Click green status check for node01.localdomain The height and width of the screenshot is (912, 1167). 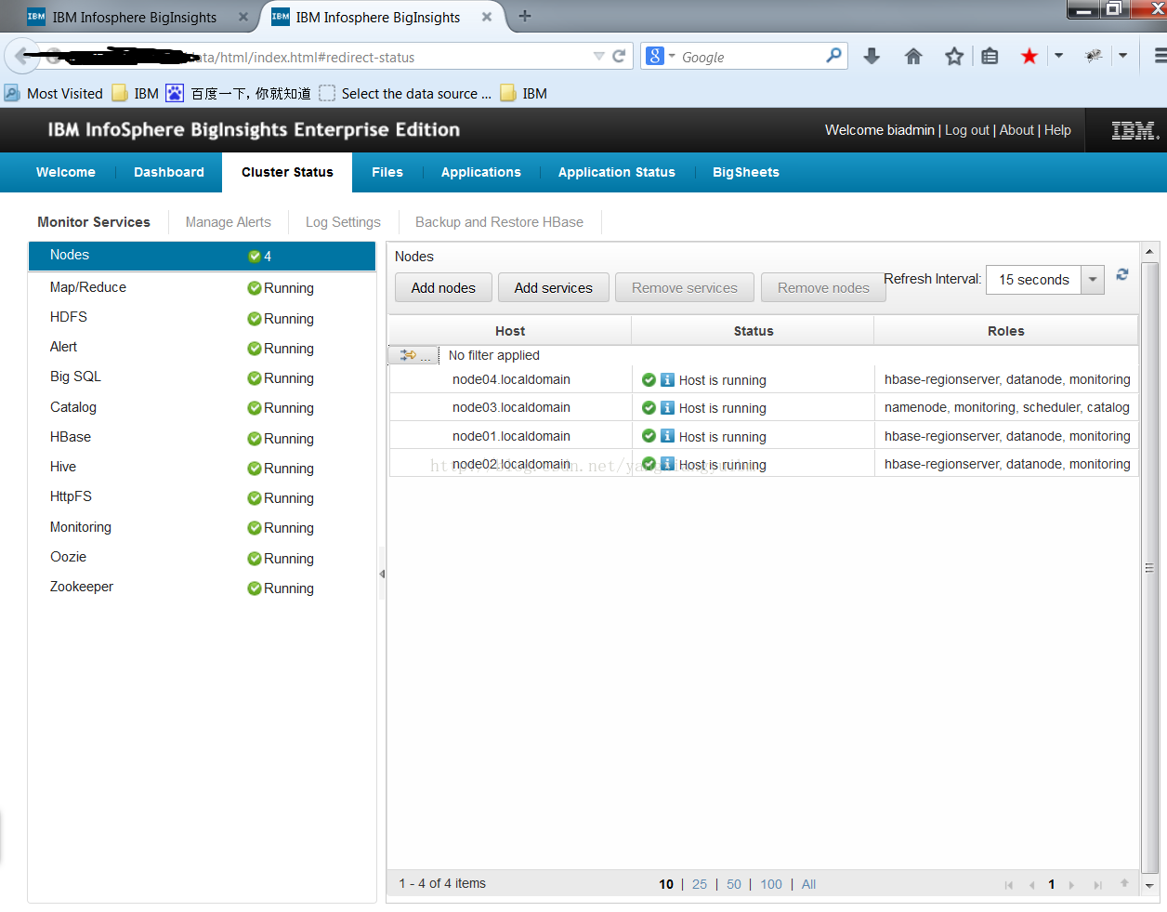click(x=649, y=436)
